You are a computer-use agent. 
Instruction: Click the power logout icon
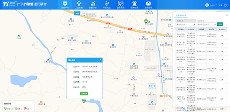225,5
